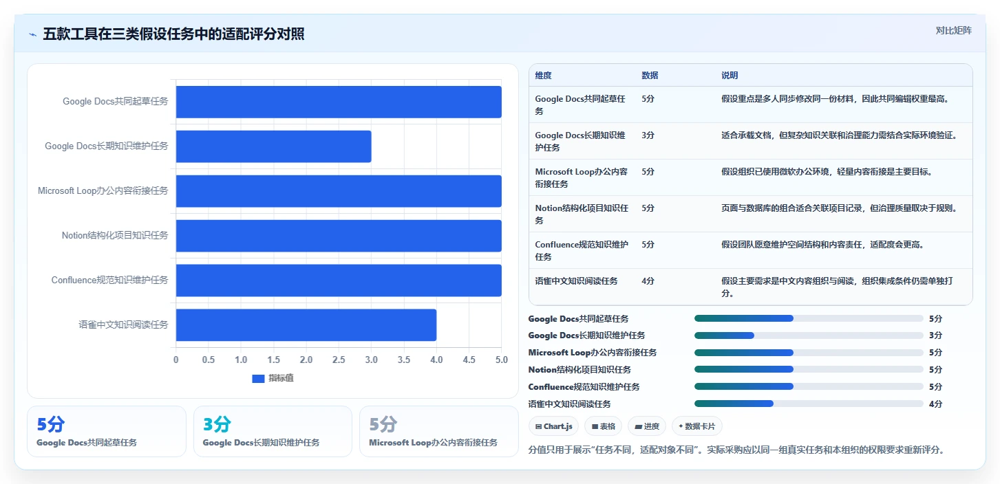Click the y-axis label Google Docs共同起草任务
The image size is (1000, 484).
(116, 102)
